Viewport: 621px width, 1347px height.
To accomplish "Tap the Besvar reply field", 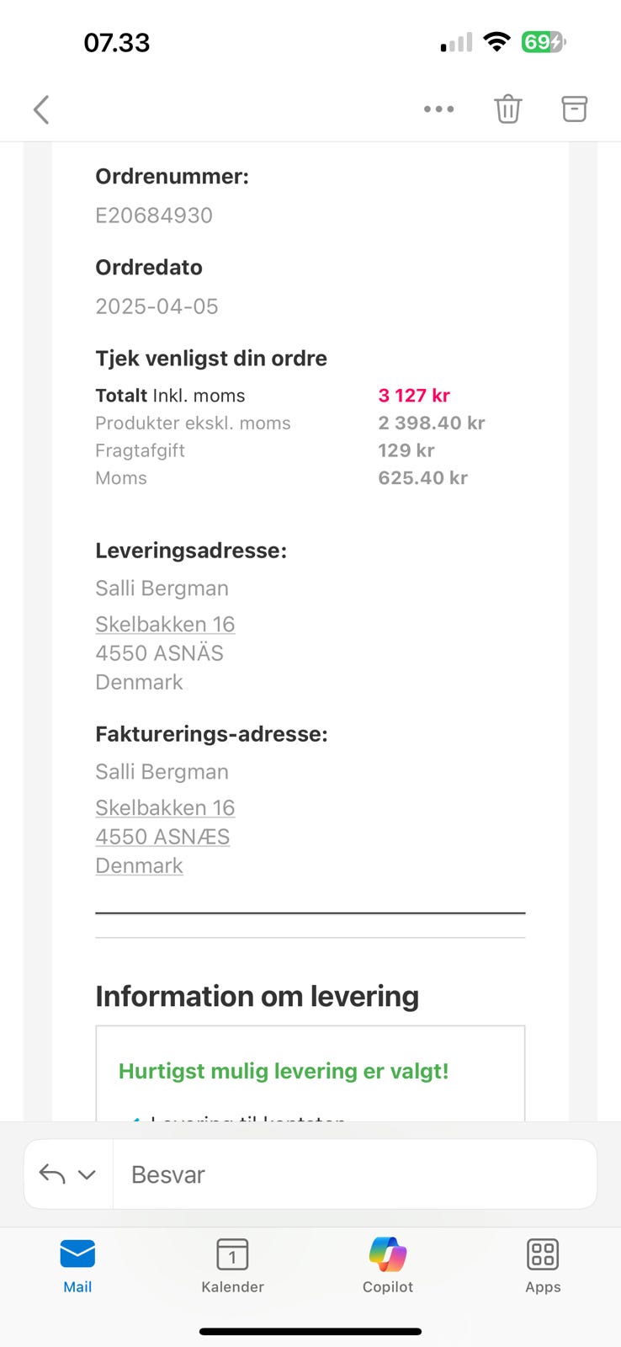I will click(353, 1174).
